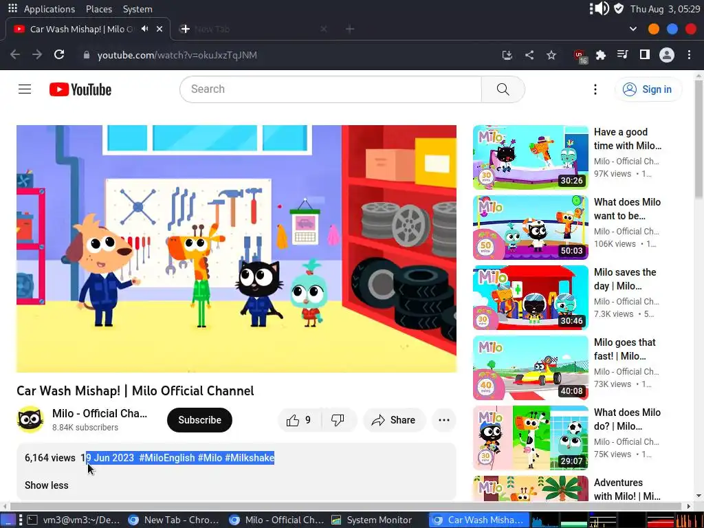Click the 6,164 views text
The height and width of the screenshot is (528, 704).
click(x=49, y=458)
